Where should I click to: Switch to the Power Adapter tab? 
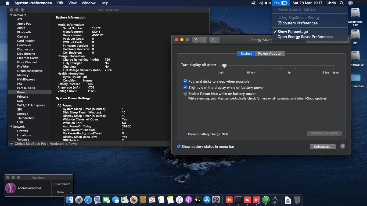(x=270, y=53)
